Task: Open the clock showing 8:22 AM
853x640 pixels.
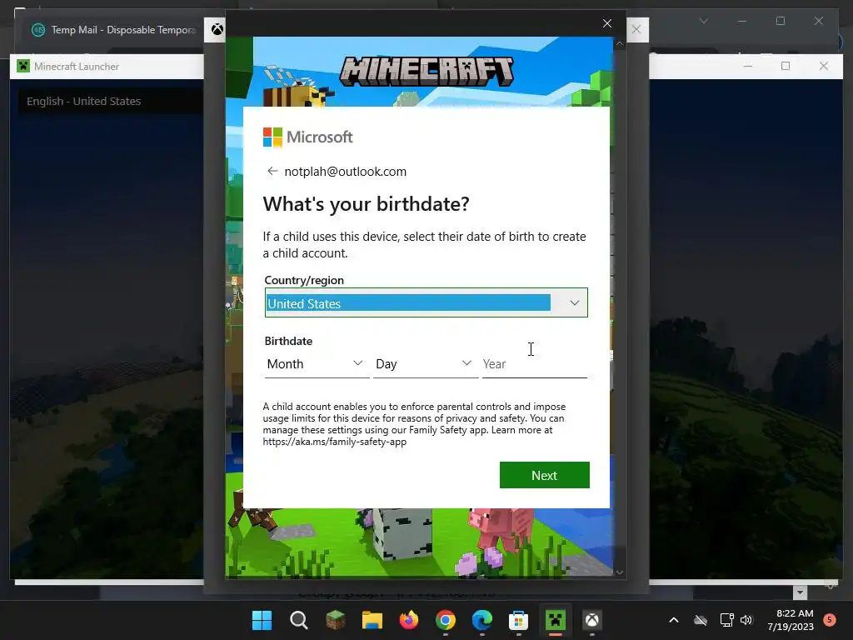Action: pyautogui.click(x=791, y=620)
